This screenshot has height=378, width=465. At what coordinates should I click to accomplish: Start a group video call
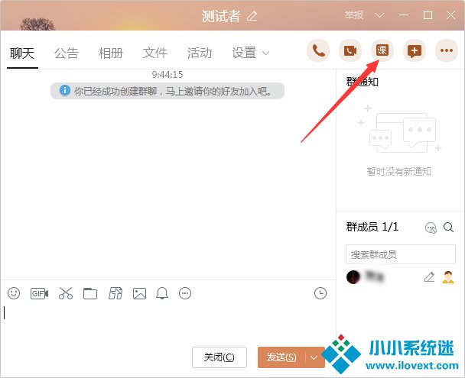350,51
